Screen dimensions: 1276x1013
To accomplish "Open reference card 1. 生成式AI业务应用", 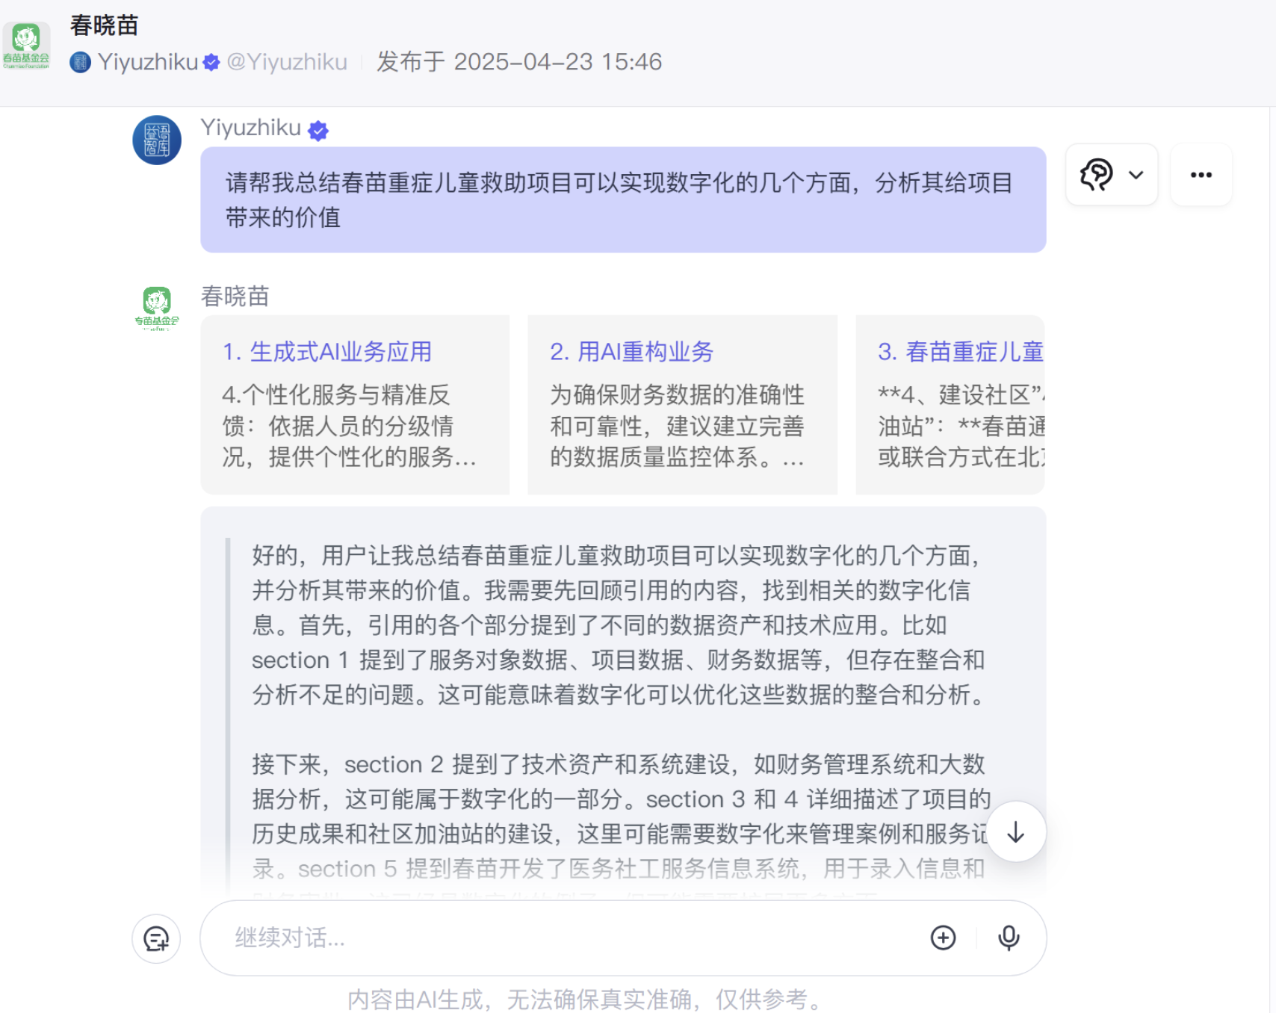I will [x=355, y=404].
